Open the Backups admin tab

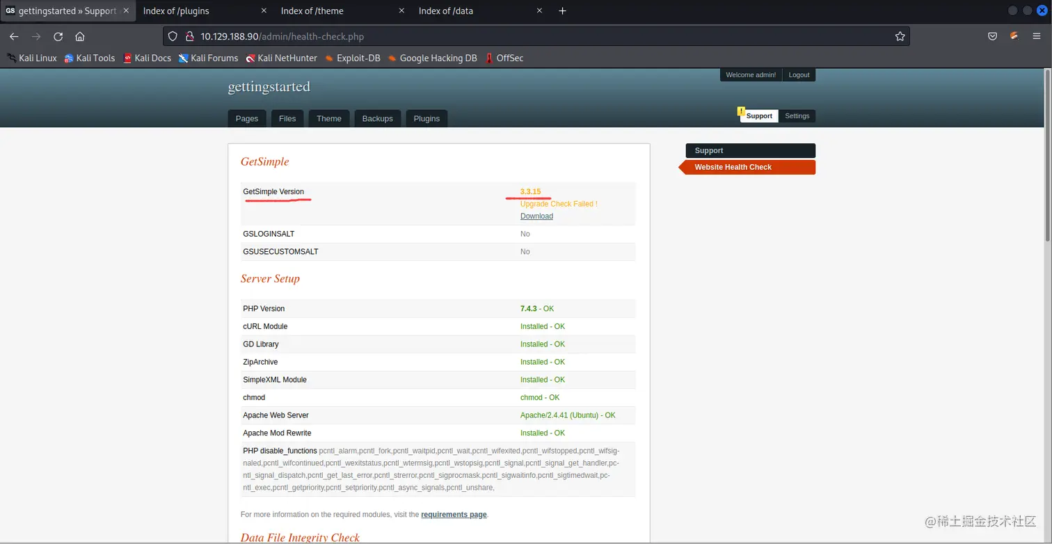(378, 118)
